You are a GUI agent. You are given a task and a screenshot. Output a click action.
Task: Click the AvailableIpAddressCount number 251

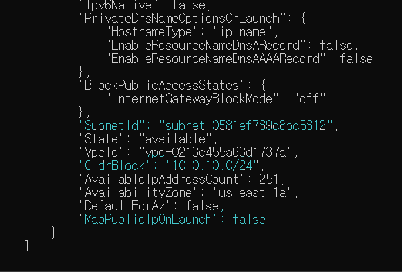pos(268,179)
